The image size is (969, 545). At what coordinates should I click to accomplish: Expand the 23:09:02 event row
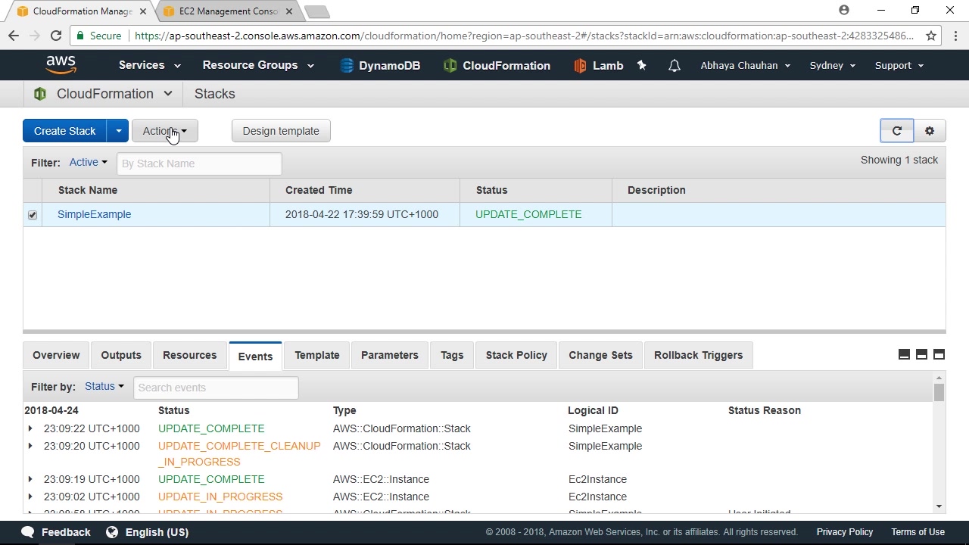[30, 497]
